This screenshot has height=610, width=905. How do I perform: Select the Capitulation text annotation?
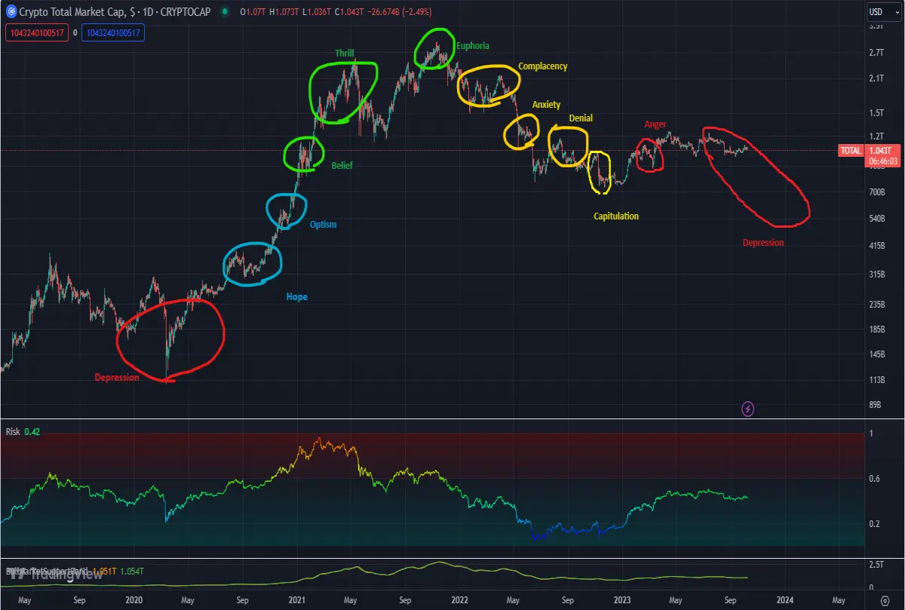pyautogui.click(x=616, y=216)
